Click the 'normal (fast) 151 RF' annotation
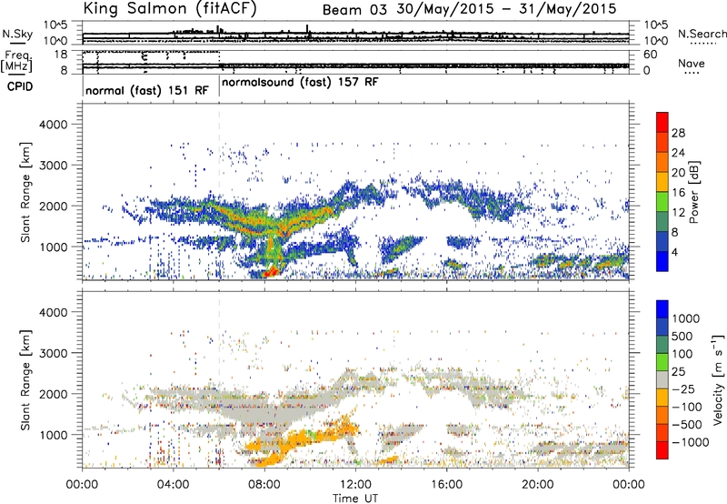 [147, 90]
